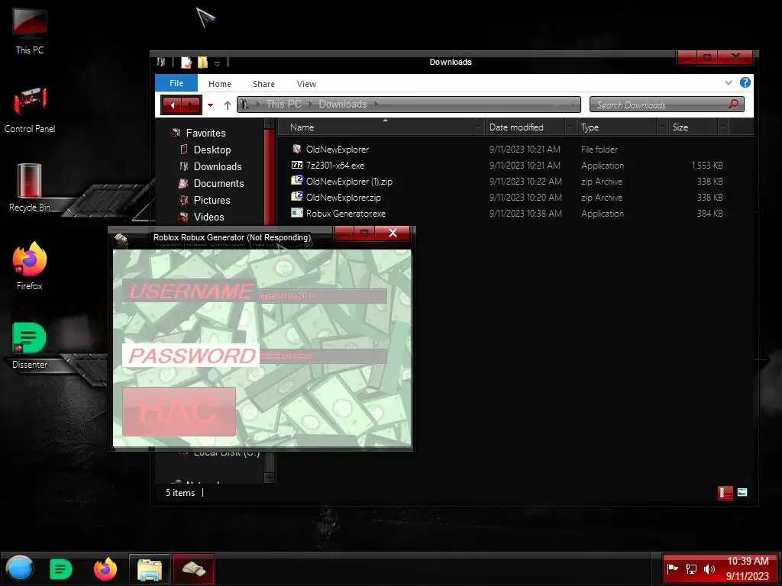Open the Start orb on taskbar
The height and width of the screenshot is (586, 782).
[x=19, y=568]
